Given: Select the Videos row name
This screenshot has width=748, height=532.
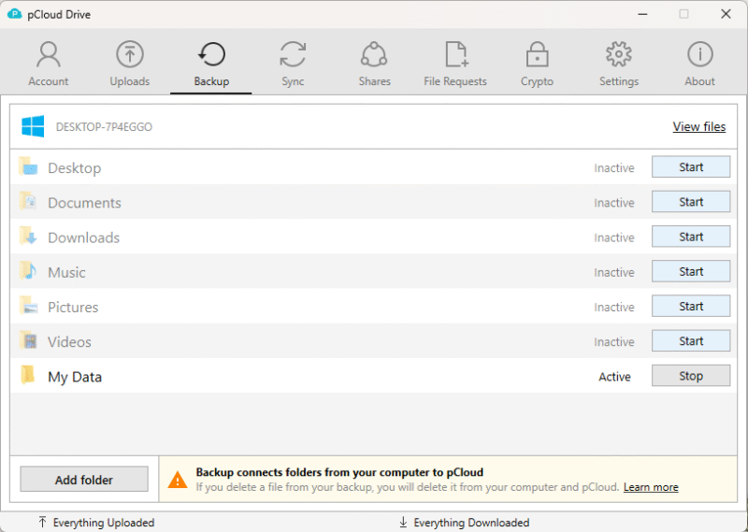Looking at the screenshot, I should 69,342.
